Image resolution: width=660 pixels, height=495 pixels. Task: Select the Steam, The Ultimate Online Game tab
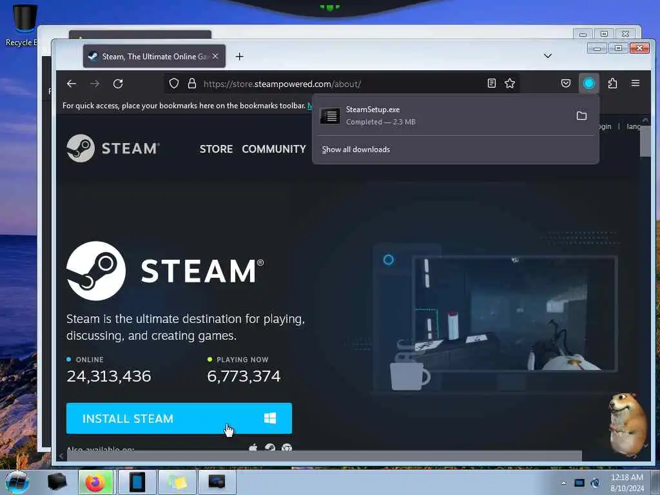coord(154,56)
